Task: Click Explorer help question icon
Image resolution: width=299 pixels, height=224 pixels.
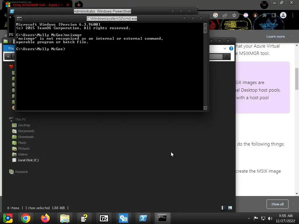Action: (231, 48)
